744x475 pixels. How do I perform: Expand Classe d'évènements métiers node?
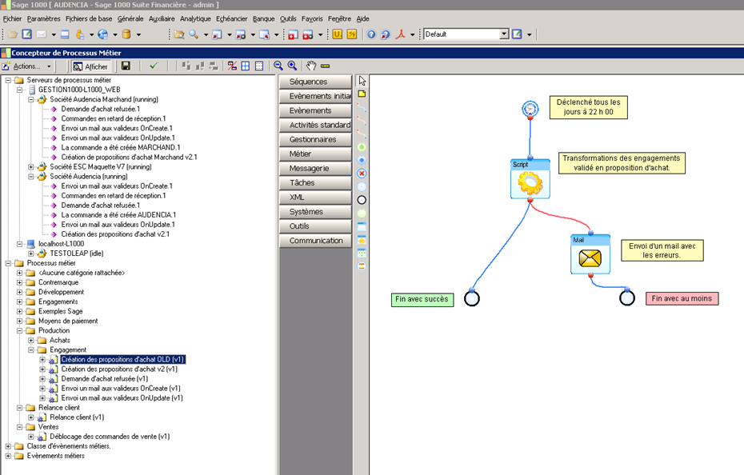[x=8, y=446]
